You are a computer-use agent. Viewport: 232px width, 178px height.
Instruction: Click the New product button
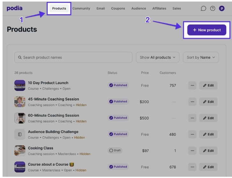(207, 30)
